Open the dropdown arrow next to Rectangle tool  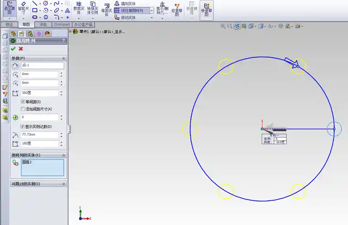coord(40,11)
